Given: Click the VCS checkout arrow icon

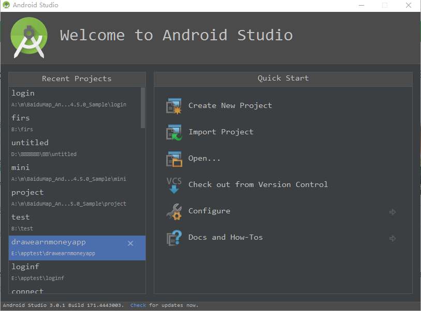Looking at the screenshot, I should (174, 185).
